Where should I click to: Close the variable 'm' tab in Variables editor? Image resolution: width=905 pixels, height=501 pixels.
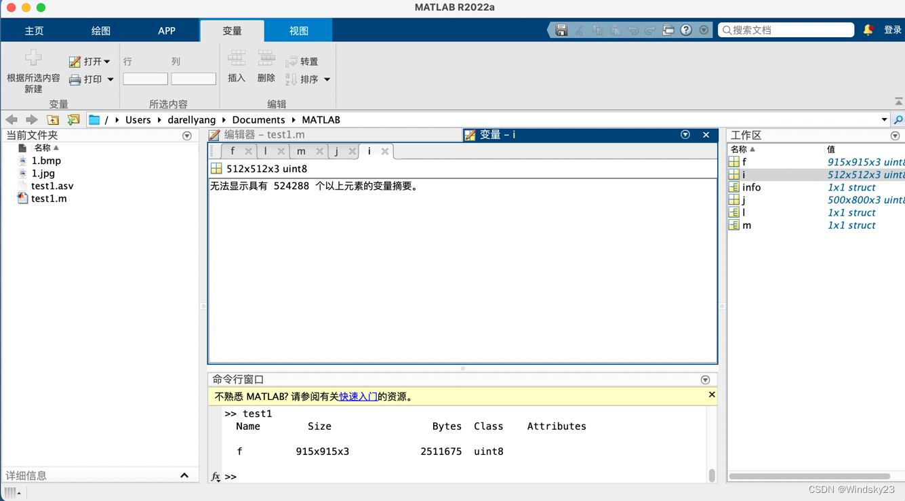point(319,151)
